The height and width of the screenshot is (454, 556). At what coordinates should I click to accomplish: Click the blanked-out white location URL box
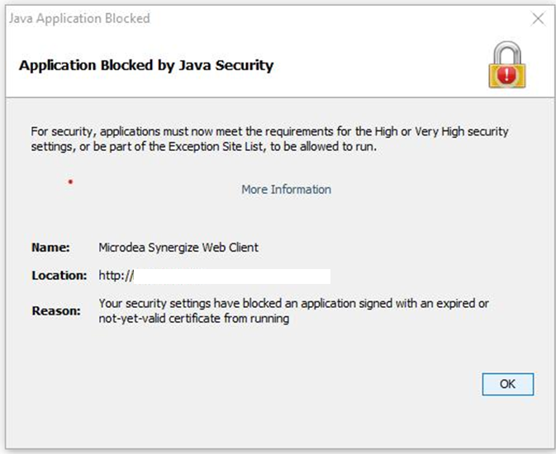[x=232, y=276]
